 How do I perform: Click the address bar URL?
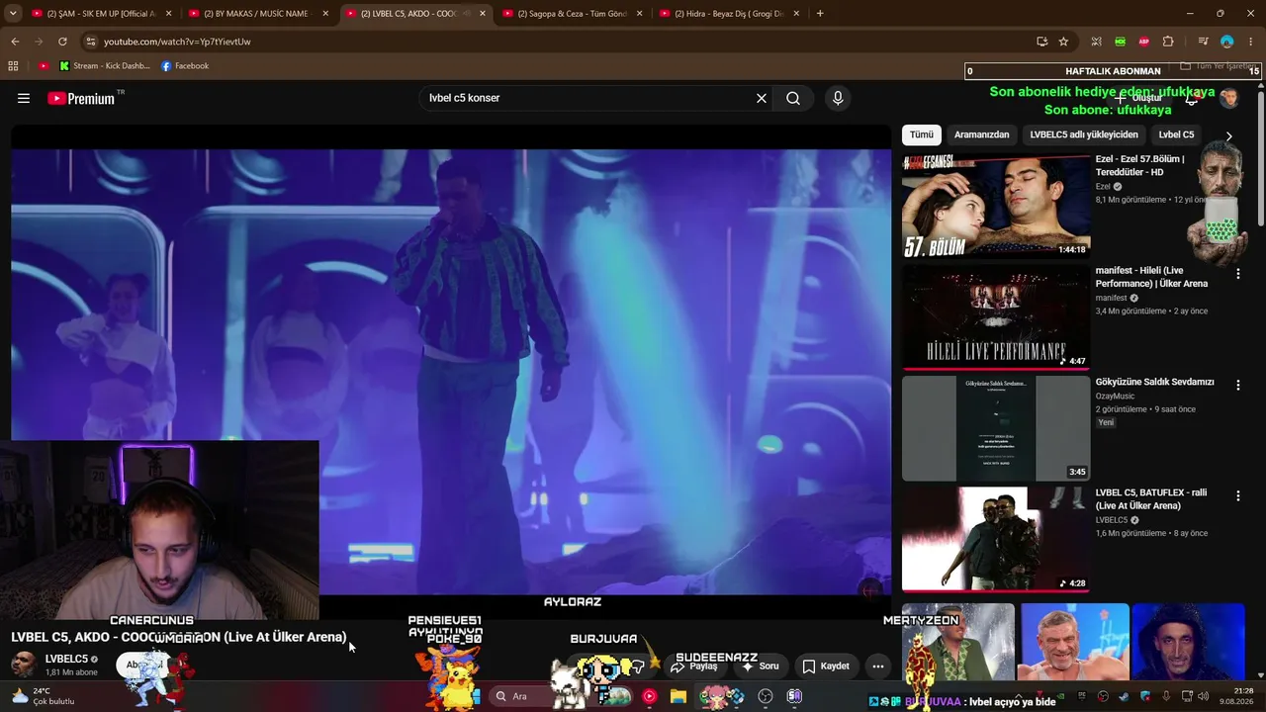click(x=177, y=42)
